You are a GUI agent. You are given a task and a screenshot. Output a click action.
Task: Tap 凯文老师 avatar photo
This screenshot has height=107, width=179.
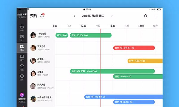[x=33, y=48]
